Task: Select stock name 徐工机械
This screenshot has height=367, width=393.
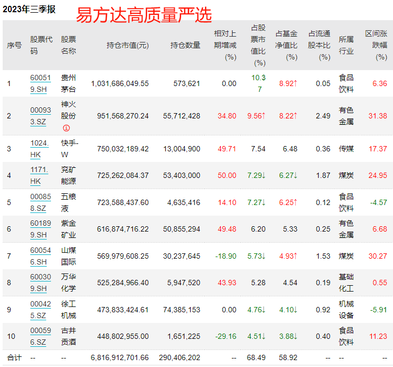Action: 69,310
